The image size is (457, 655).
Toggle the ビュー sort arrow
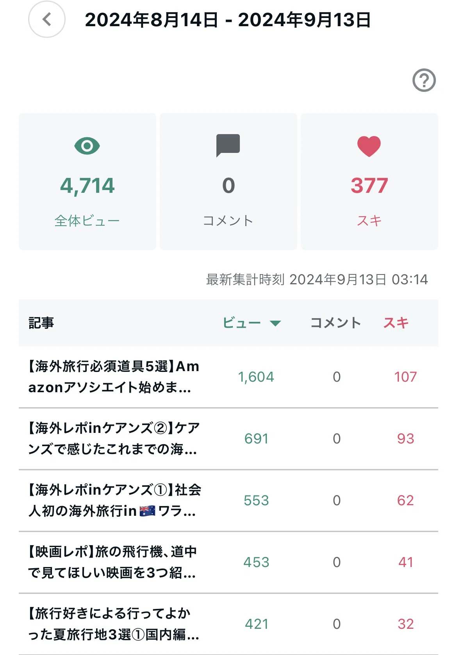(275, 323)
